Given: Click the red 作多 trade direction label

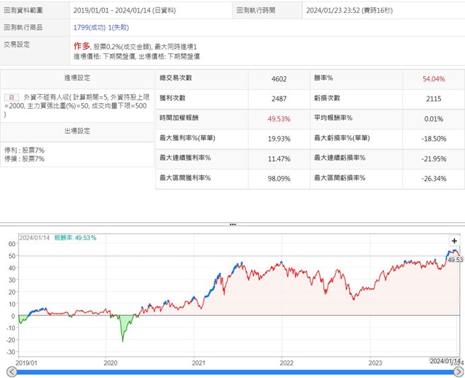Looking at the screenshot, I should (x=82, y=46).
